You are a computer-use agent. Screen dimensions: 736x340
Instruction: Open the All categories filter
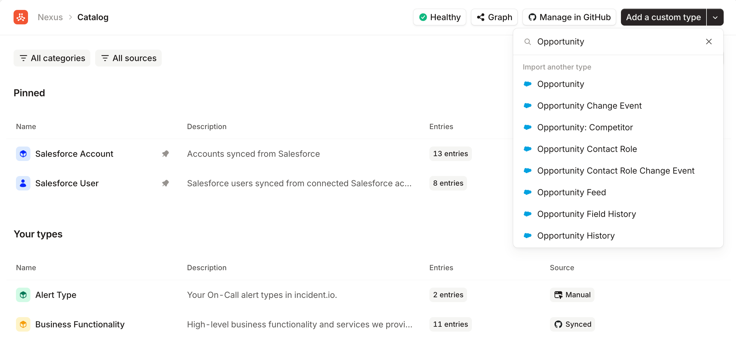tap(52, 58)
